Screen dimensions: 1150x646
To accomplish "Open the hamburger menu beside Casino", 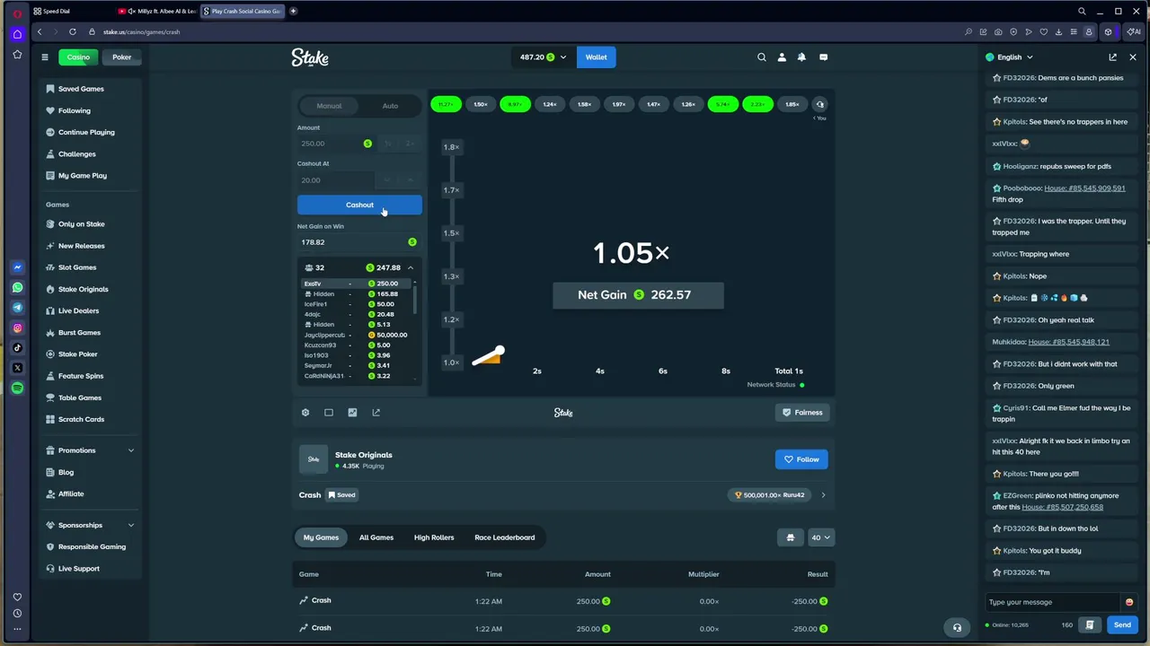I will tap(44, 57).
